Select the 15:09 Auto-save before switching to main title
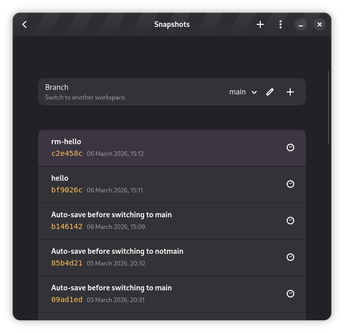The width and height of the screenshot is (344, 333). [x=112, y=215]
